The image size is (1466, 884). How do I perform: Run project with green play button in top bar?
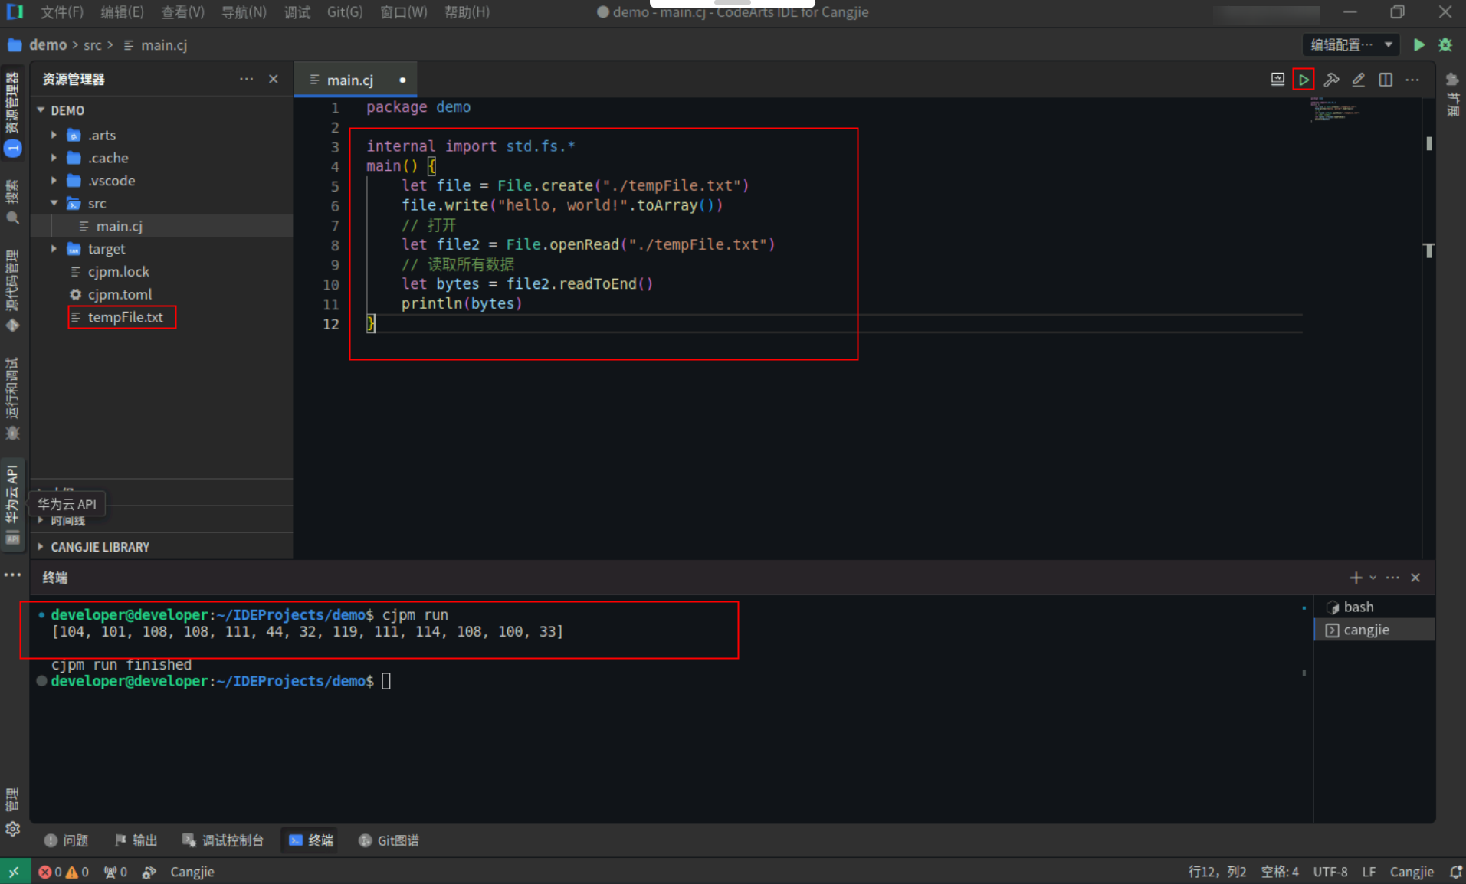pyautogui.click(x=1418, y=45)
